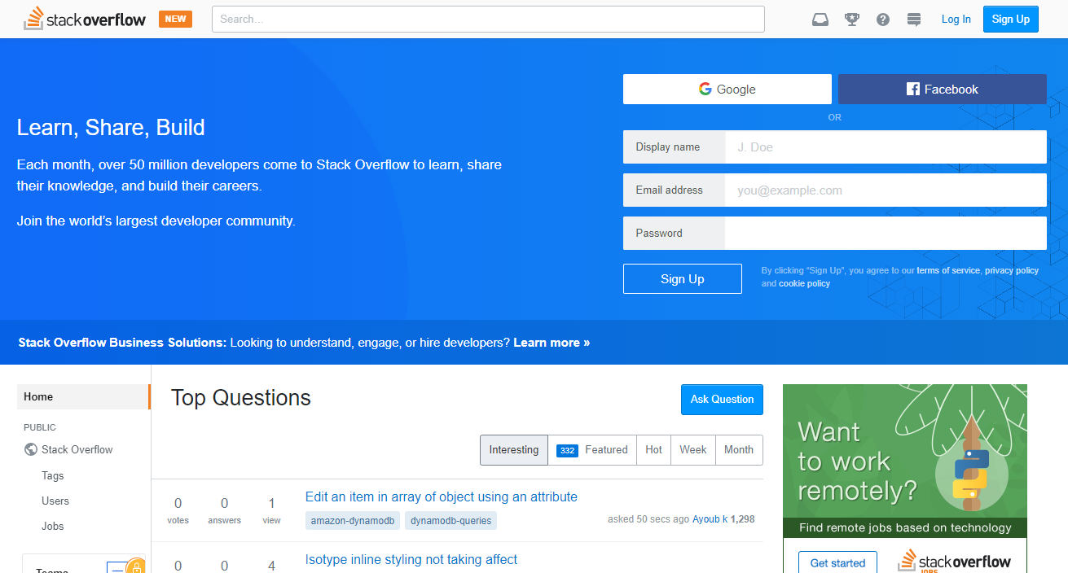Open the Stack Exchange sites icon

click(x=914, y=20)
